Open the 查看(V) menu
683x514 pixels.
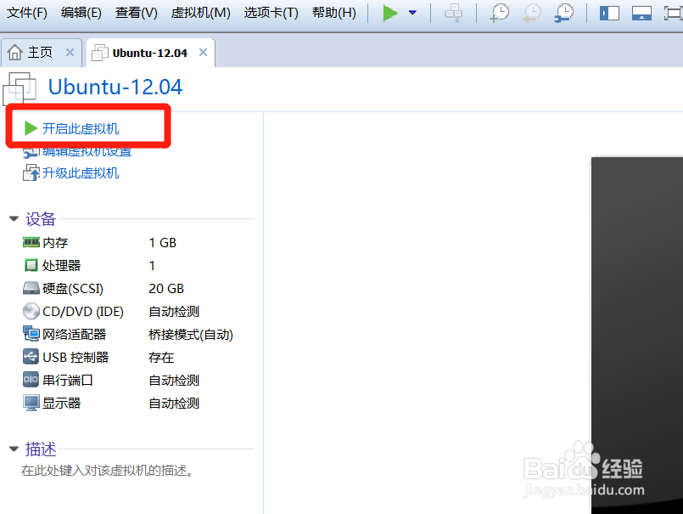[x=137, y=13]
